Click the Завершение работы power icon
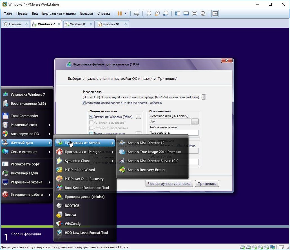The height and width of the screenshot is (250, 290). 5,194
